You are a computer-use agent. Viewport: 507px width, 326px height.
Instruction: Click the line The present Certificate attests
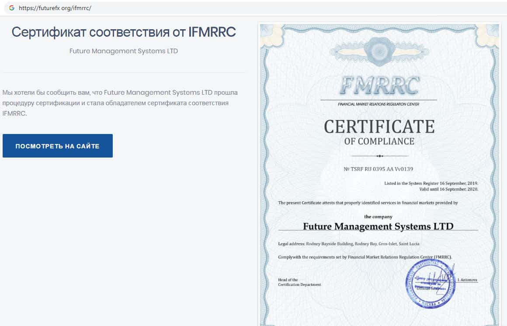click(368, 202)
